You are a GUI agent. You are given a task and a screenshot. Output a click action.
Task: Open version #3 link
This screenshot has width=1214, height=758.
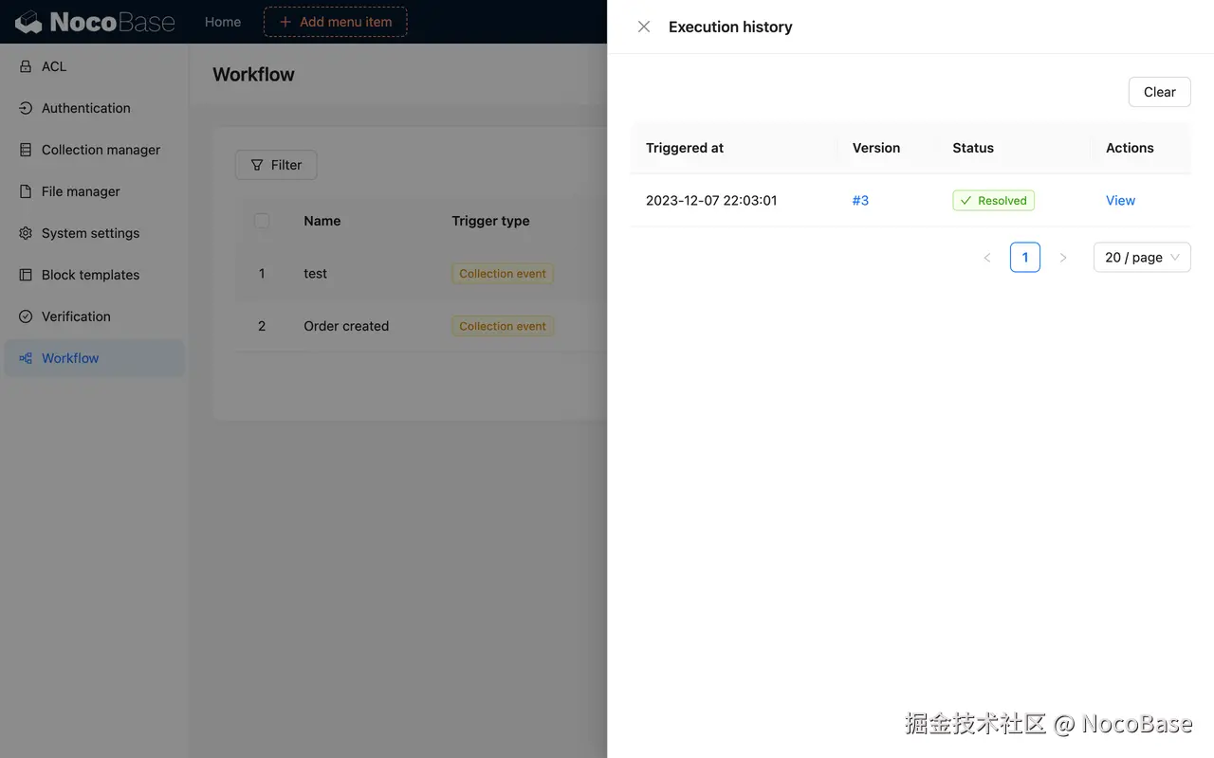pyautogui.click(x=860, y=201)
